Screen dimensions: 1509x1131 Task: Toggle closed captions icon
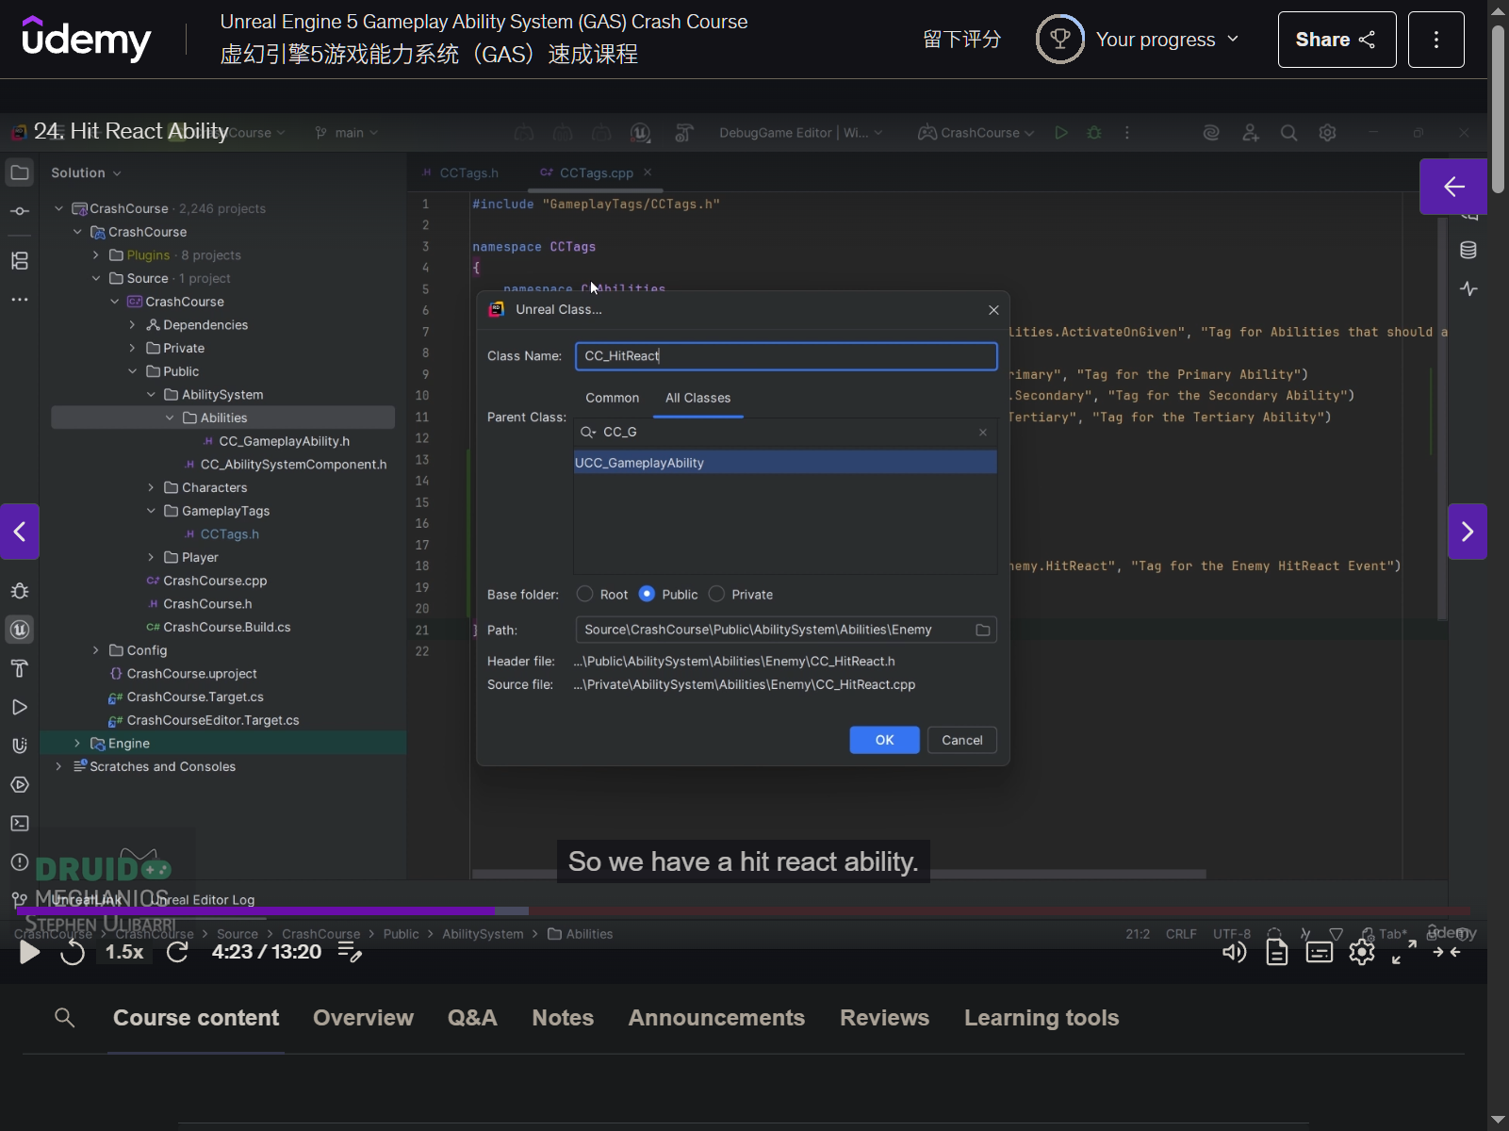1319,953
